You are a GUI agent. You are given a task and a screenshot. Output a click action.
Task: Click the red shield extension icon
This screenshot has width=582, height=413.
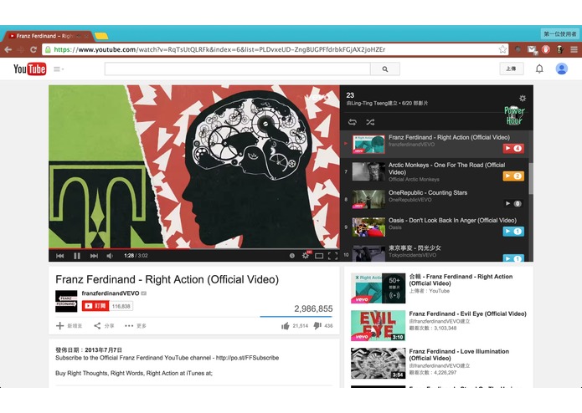546,49
